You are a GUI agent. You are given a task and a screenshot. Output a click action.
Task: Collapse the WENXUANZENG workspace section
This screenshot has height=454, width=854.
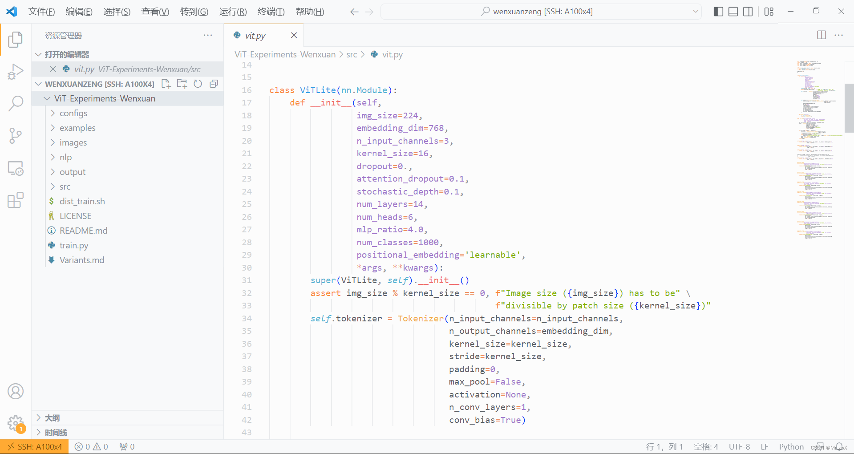point(38,84)
